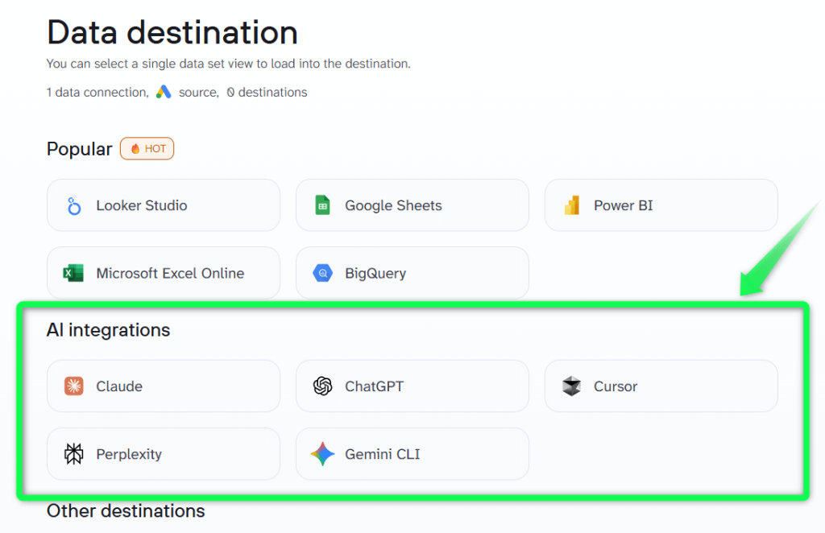
Task: Click the 'AI integrations' section heading
Action: (109, 330)
